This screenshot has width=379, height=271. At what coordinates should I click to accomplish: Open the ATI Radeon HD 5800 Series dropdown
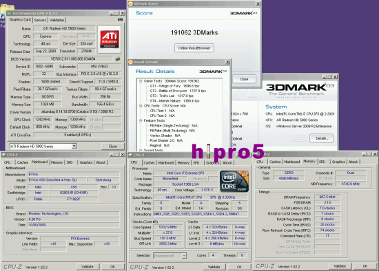pyautogui.click(x=74, y=146)
